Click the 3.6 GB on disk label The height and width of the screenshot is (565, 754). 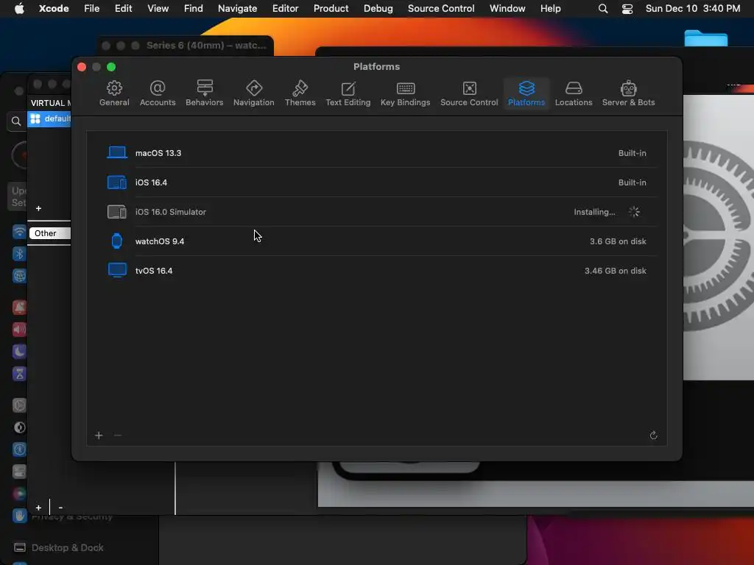618,241
